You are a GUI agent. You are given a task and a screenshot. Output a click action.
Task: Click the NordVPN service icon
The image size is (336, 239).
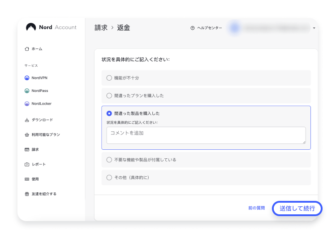(27, 78)
